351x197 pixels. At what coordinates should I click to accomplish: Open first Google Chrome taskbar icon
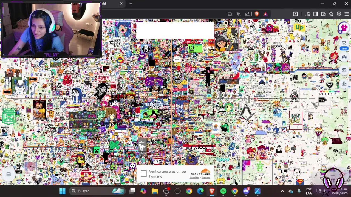[x=189, y=191]
